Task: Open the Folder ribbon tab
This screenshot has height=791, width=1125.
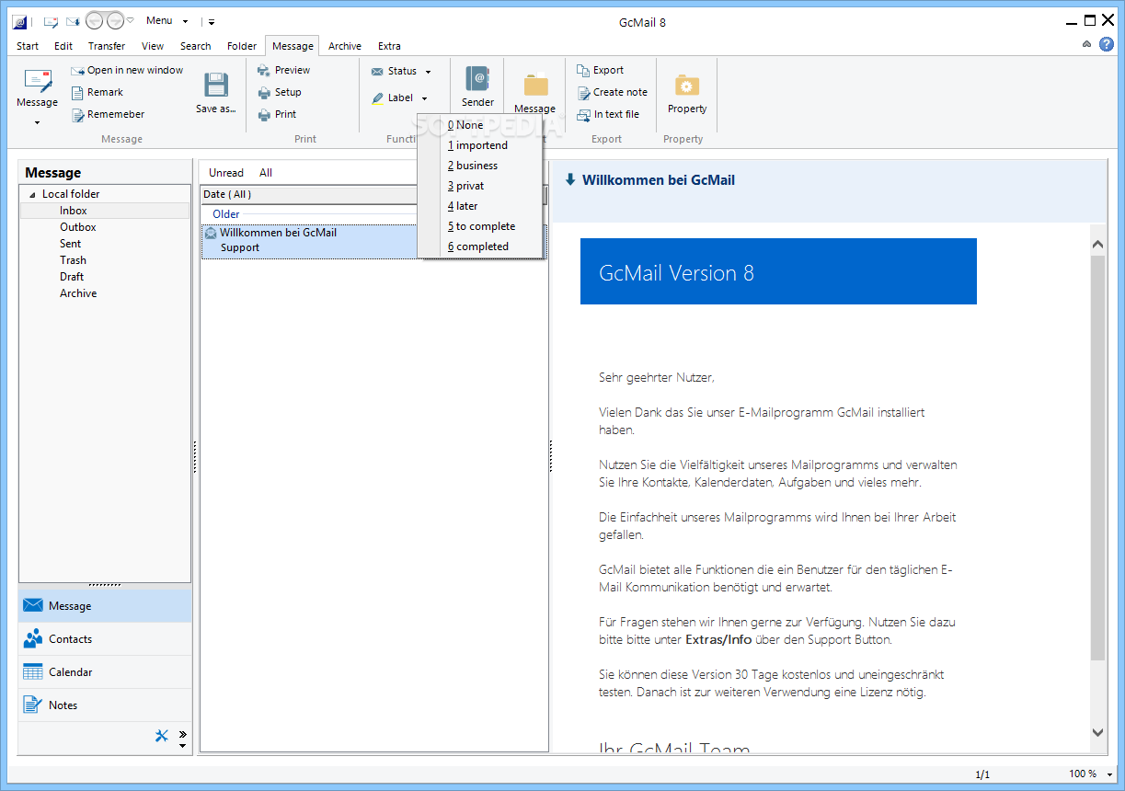Action: coord(242,46)
